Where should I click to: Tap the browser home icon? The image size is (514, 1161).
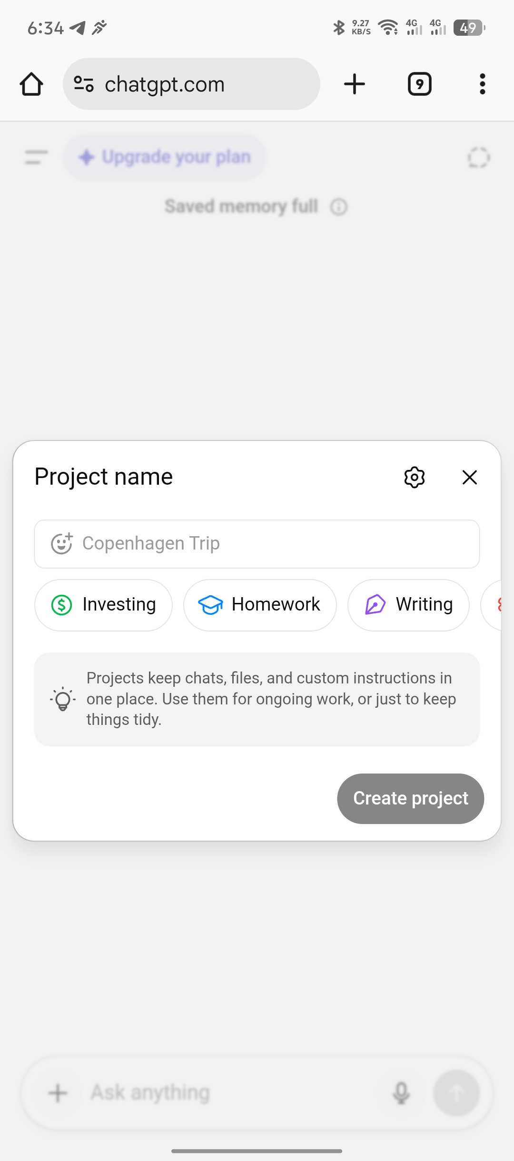[31, 84]
